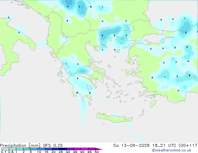The height and width of the screenshot is (153, 198).
Task: Select the 0.5–1 mm legend color box
Action: point(12,149)
